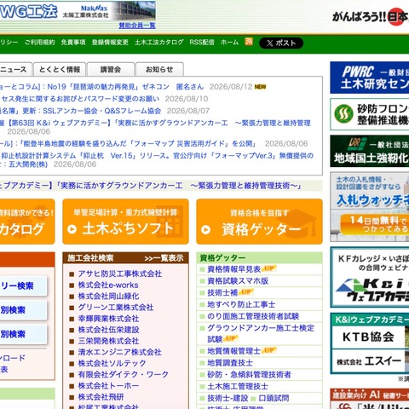
Task: Open 資格情報早見表 link
Action: [x=233, y=269]
